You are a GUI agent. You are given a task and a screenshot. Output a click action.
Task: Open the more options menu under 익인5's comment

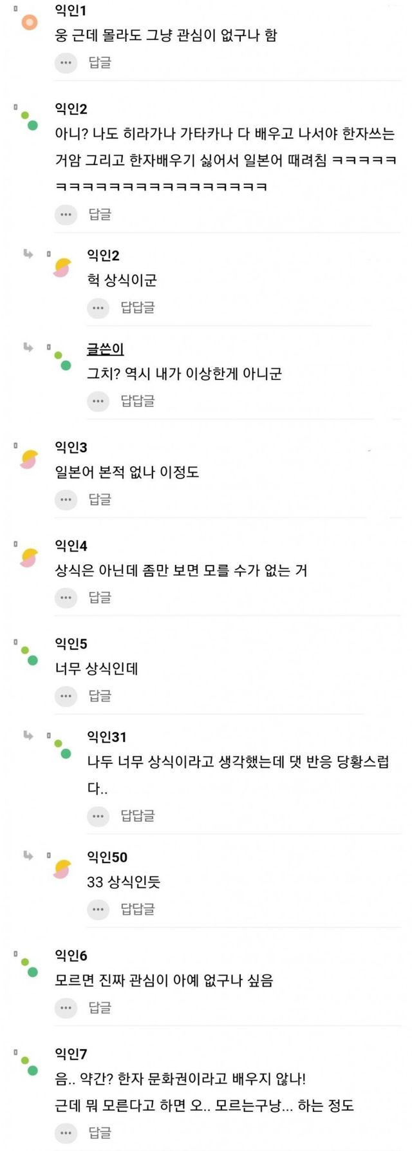[66, 696]
